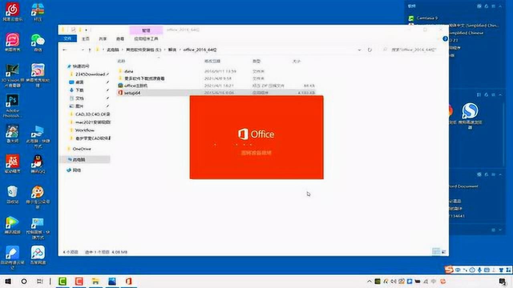
Task: Select the office注册机 zip file
Action: pyautogui.click(x=216, y=86)
